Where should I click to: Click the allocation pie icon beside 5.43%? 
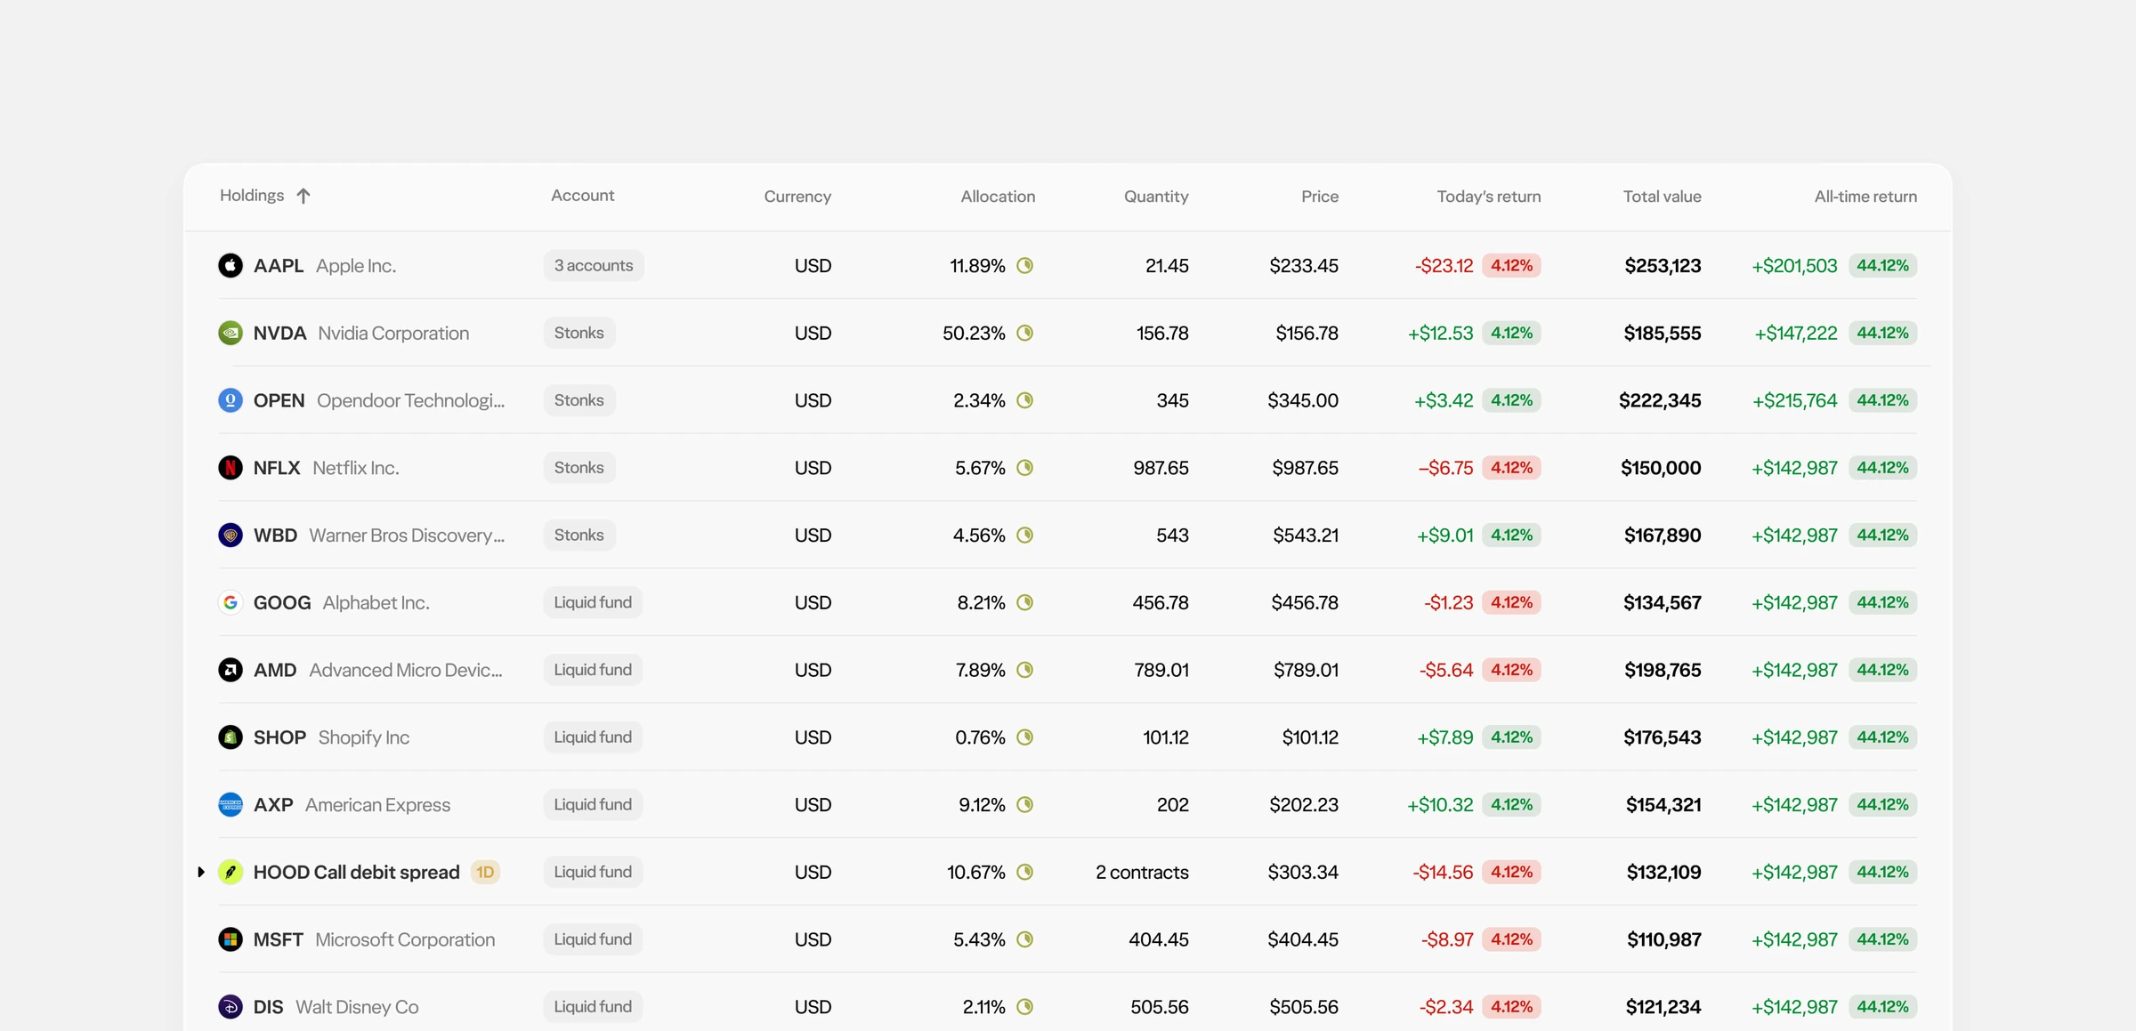1025,939
